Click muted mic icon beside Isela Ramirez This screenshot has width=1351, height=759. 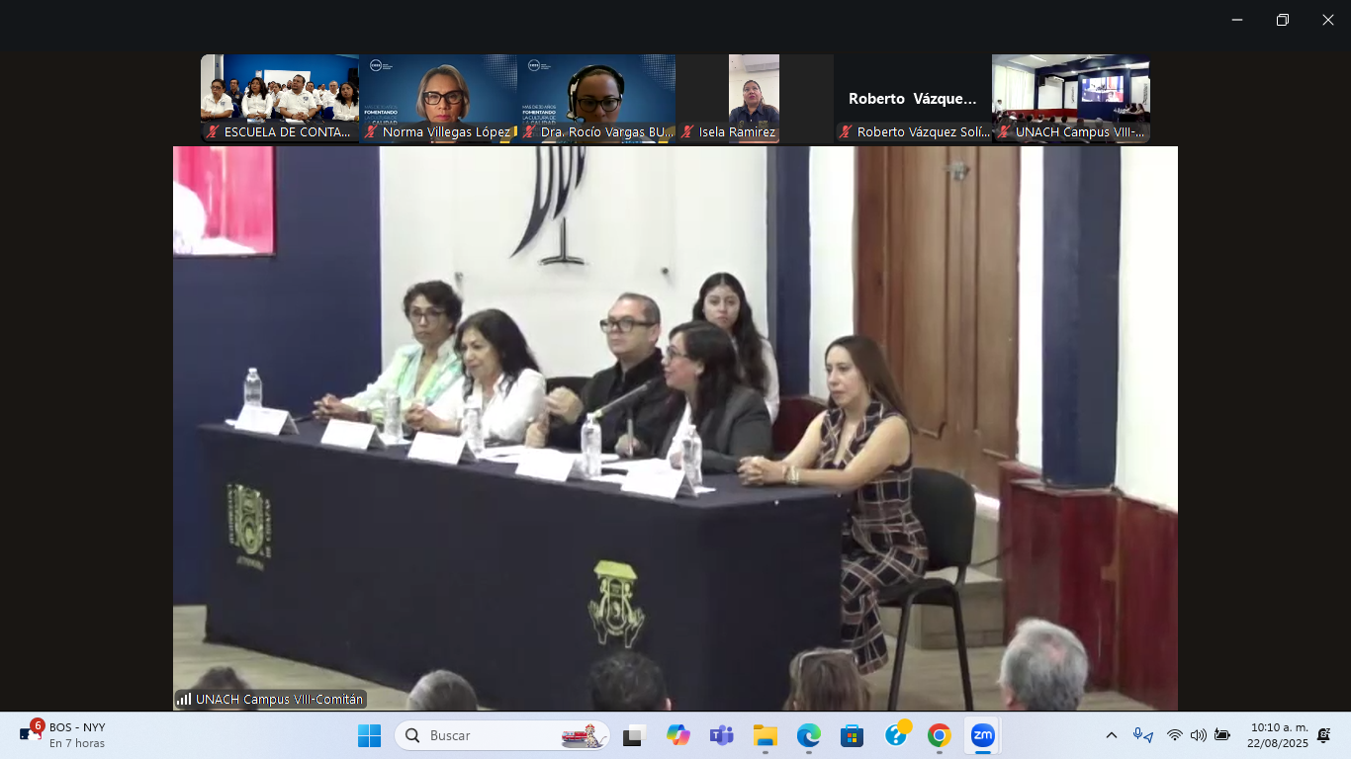coord(687,132)
